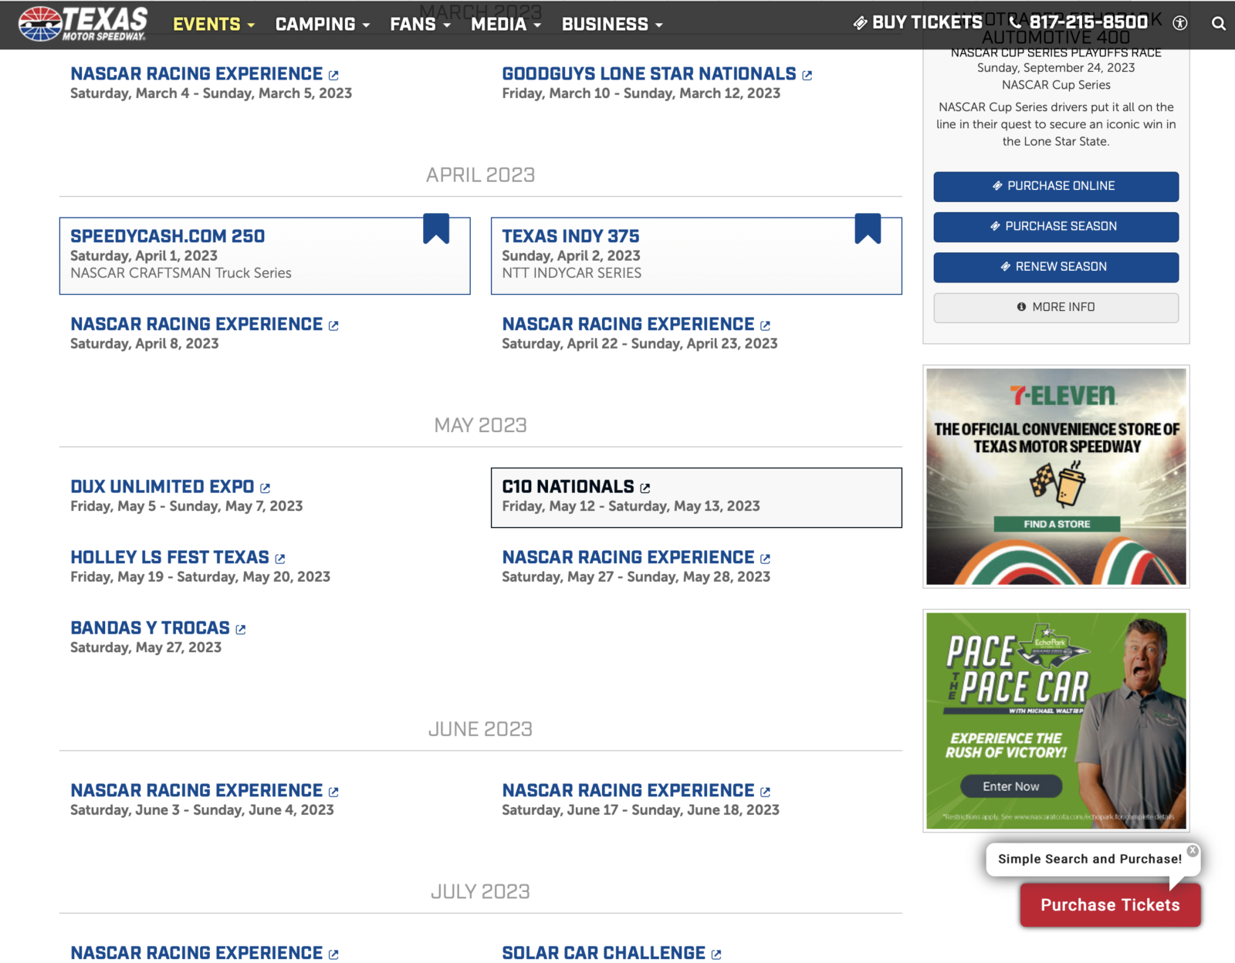Click the red Purchase Tickets button
Image resolution: width=1235 pixels, height=963 pixels.
pyautogui.click(x=1110, y=905)
